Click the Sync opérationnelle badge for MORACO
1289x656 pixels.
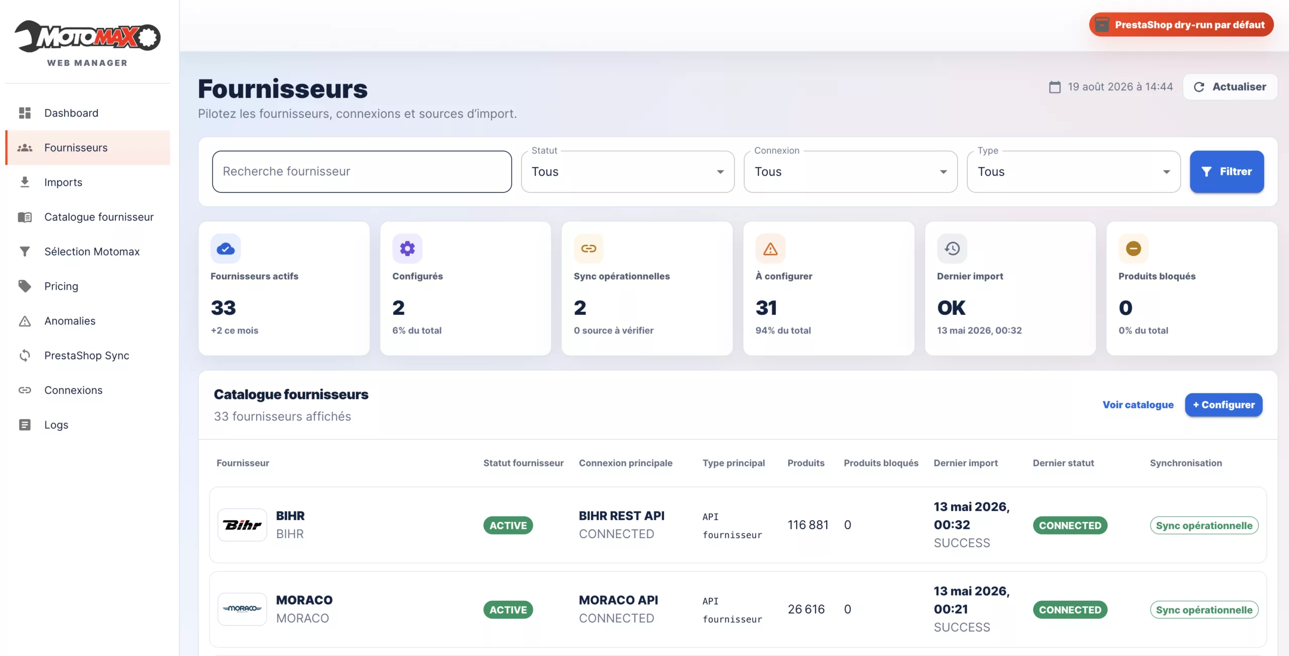tap(1204, 610)
